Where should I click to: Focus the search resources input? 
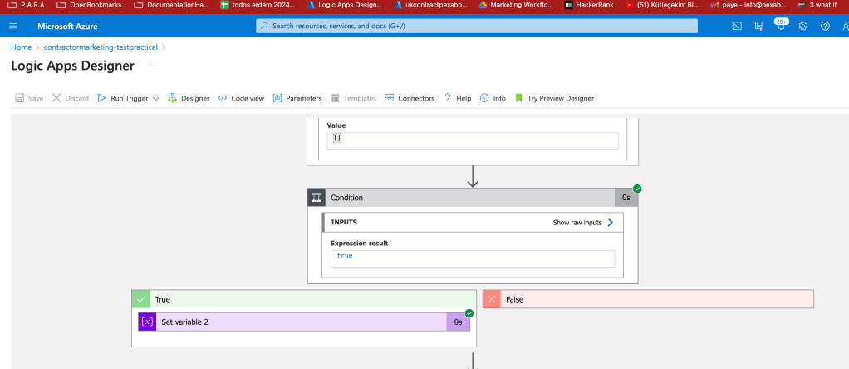[477, 26]
